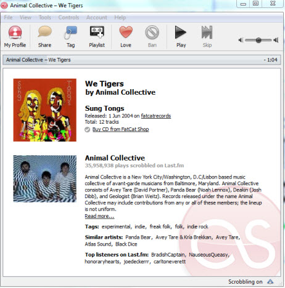Love this track with heart icon
This screenshot has width=285, height=288.
[126, 32]
